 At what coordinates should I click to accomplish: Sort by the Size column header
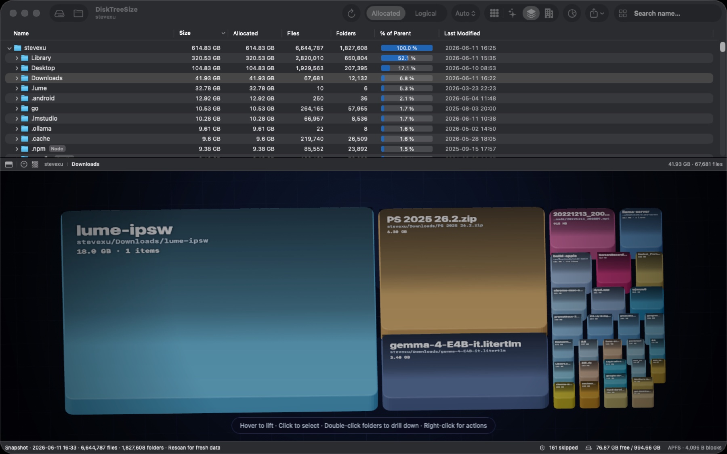[x=185, y=33]
